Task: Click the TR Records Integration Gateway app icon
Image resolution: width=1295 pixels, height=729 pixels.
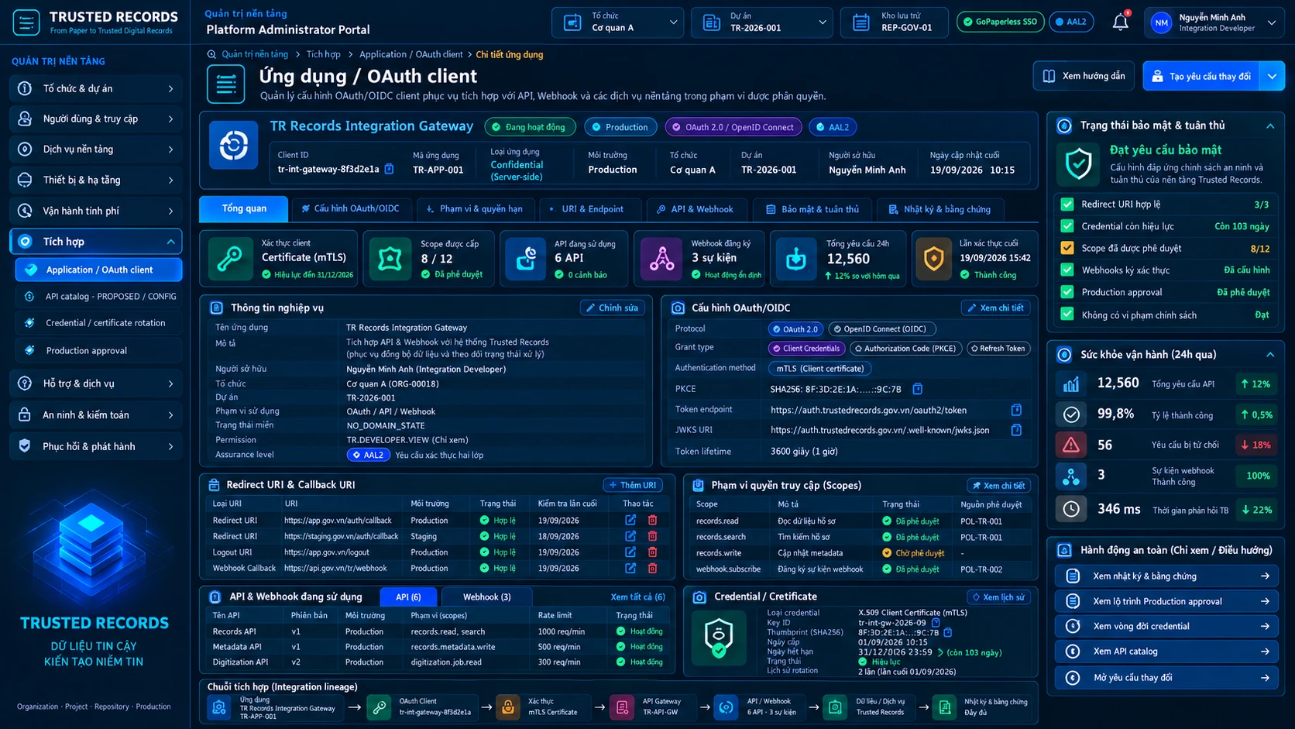Action: point(233,145)
